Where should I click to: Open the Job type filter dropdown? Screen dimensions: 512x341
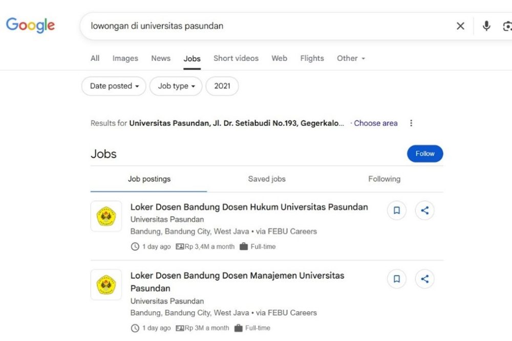176,86
